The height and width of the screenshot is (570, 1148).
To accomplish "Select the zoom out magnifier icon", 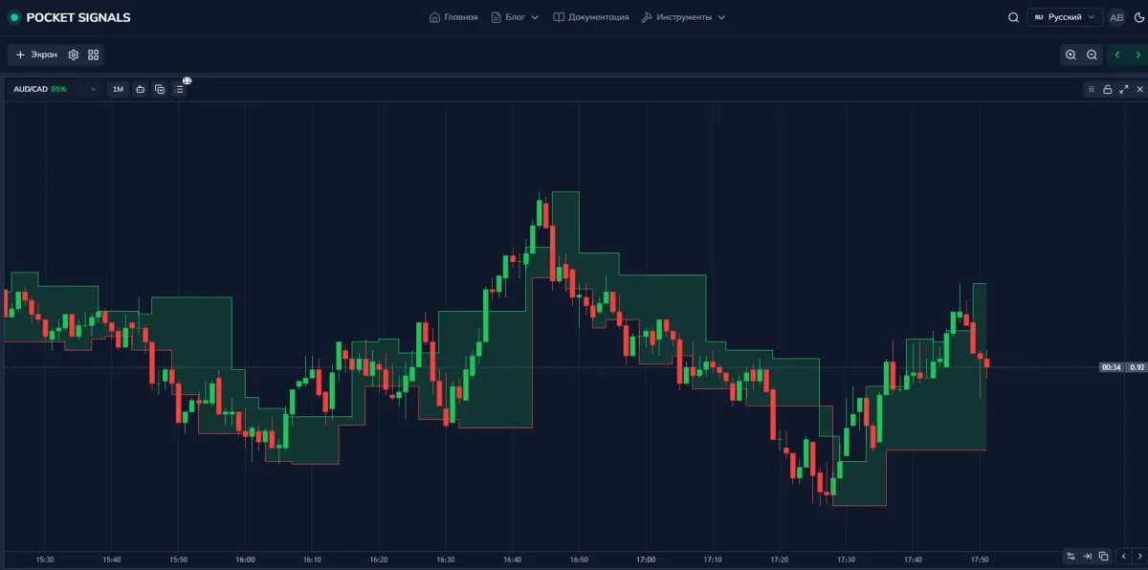I will (1092, 55).
